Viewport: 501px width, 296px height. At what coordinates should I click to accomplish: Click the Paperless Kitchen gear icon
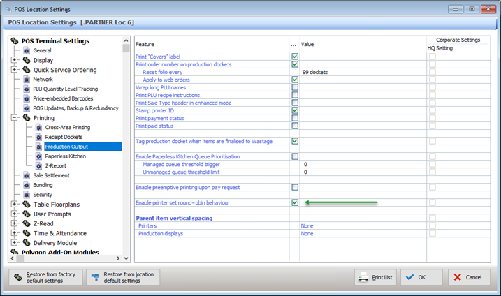coord(38,156)
